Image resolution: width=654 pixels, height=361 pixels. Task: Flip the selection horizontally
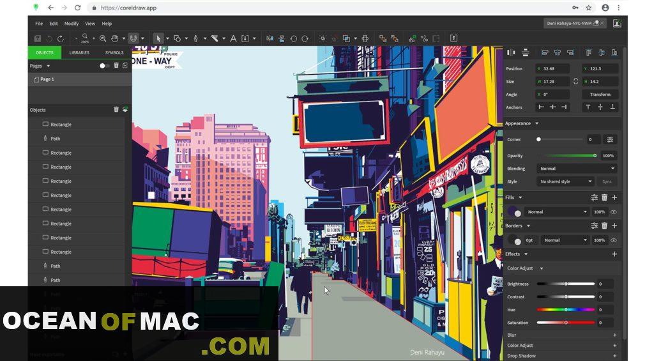pyautogui.click(x=270, y=38)
